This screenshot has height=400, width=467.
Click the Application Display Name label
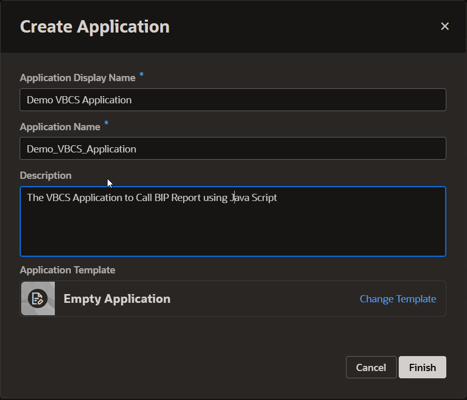[78, 78]
